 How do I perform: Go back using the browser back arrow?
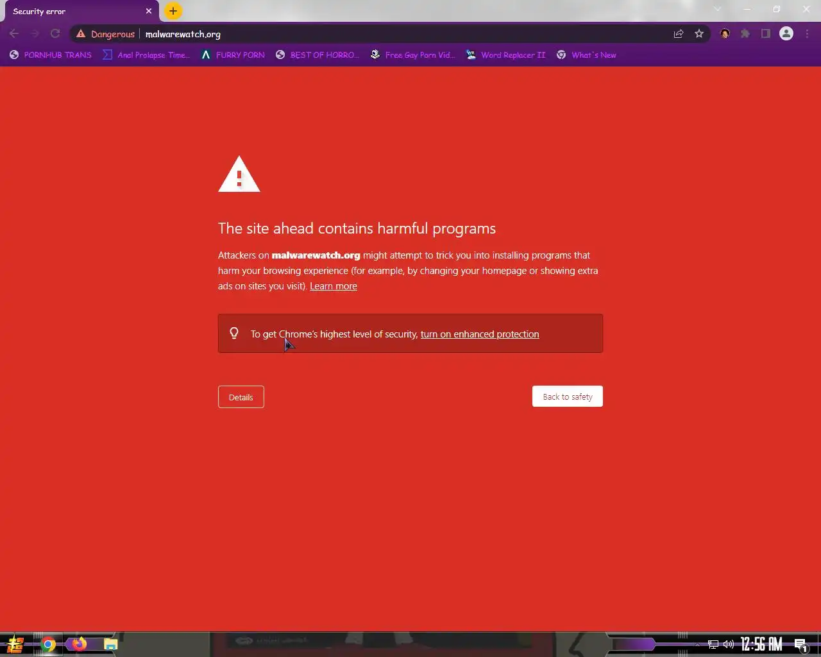click(14, 34)
